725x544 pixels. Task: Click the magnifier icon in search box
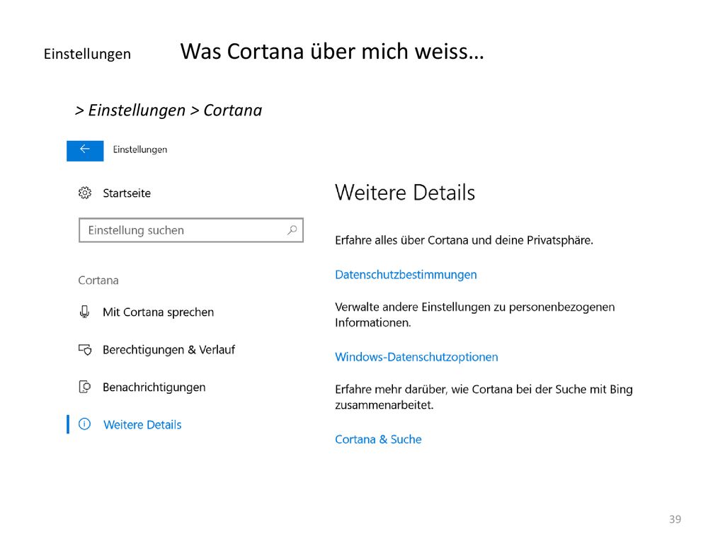tap(292, 230)
